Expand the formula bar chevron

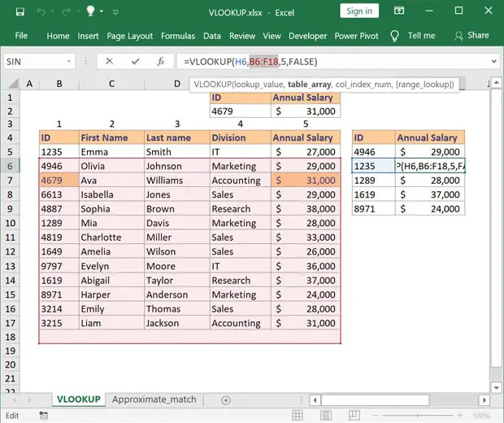pos(494,61)
